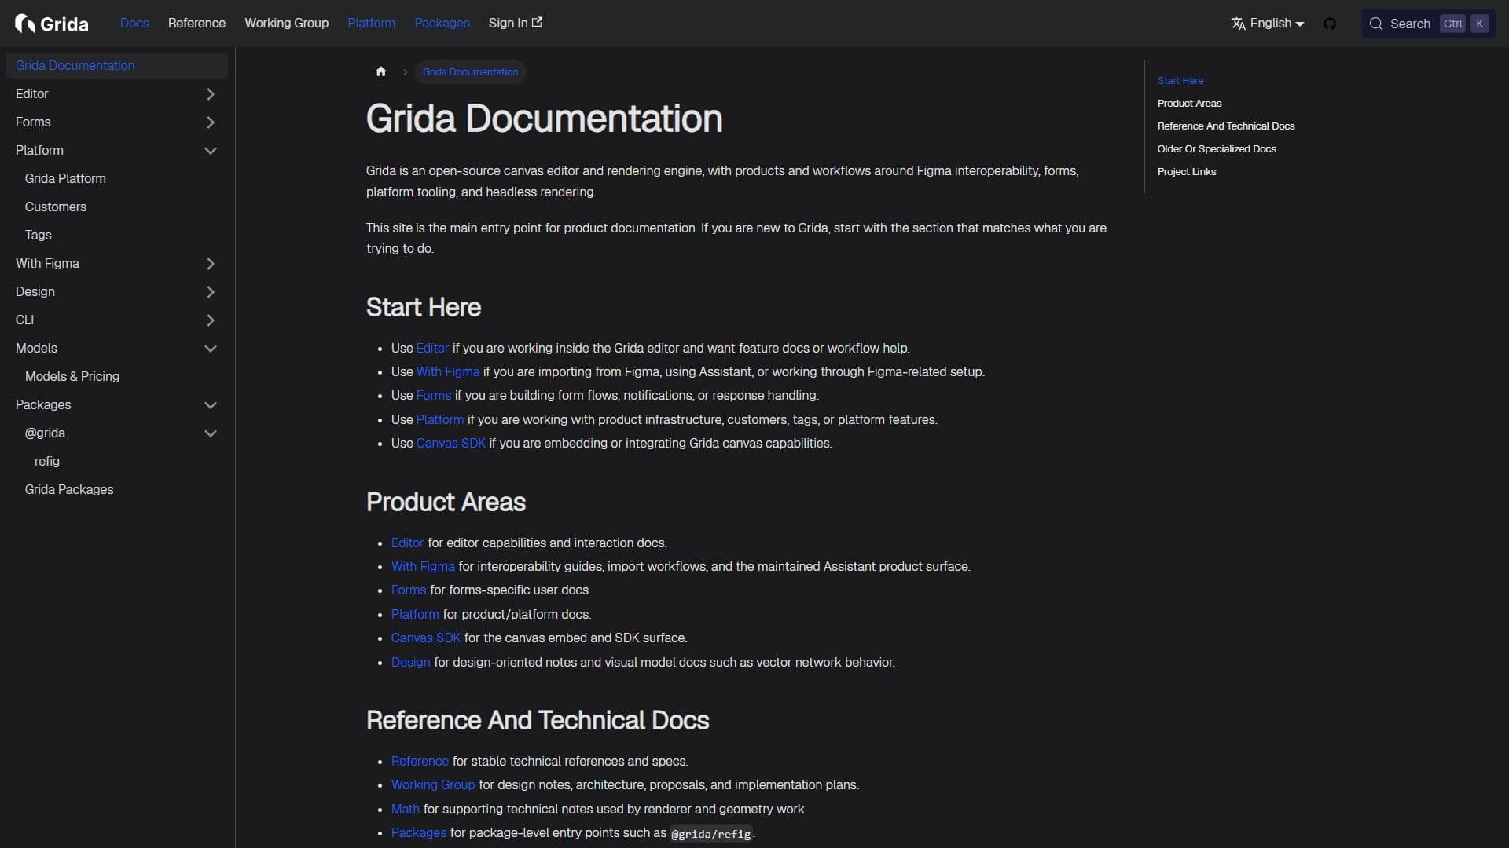Click the With Figma label in the sidebar
Screen dimensions: 1509x848
tap(47, 264)
